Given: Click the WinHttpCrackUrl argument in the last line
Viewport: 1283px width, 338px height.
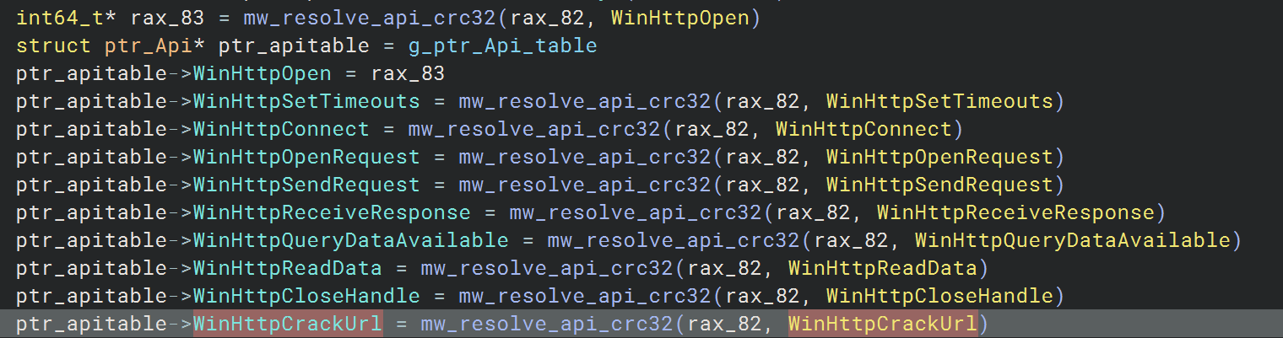Looking at the screenshot, I should pos(883,323).
